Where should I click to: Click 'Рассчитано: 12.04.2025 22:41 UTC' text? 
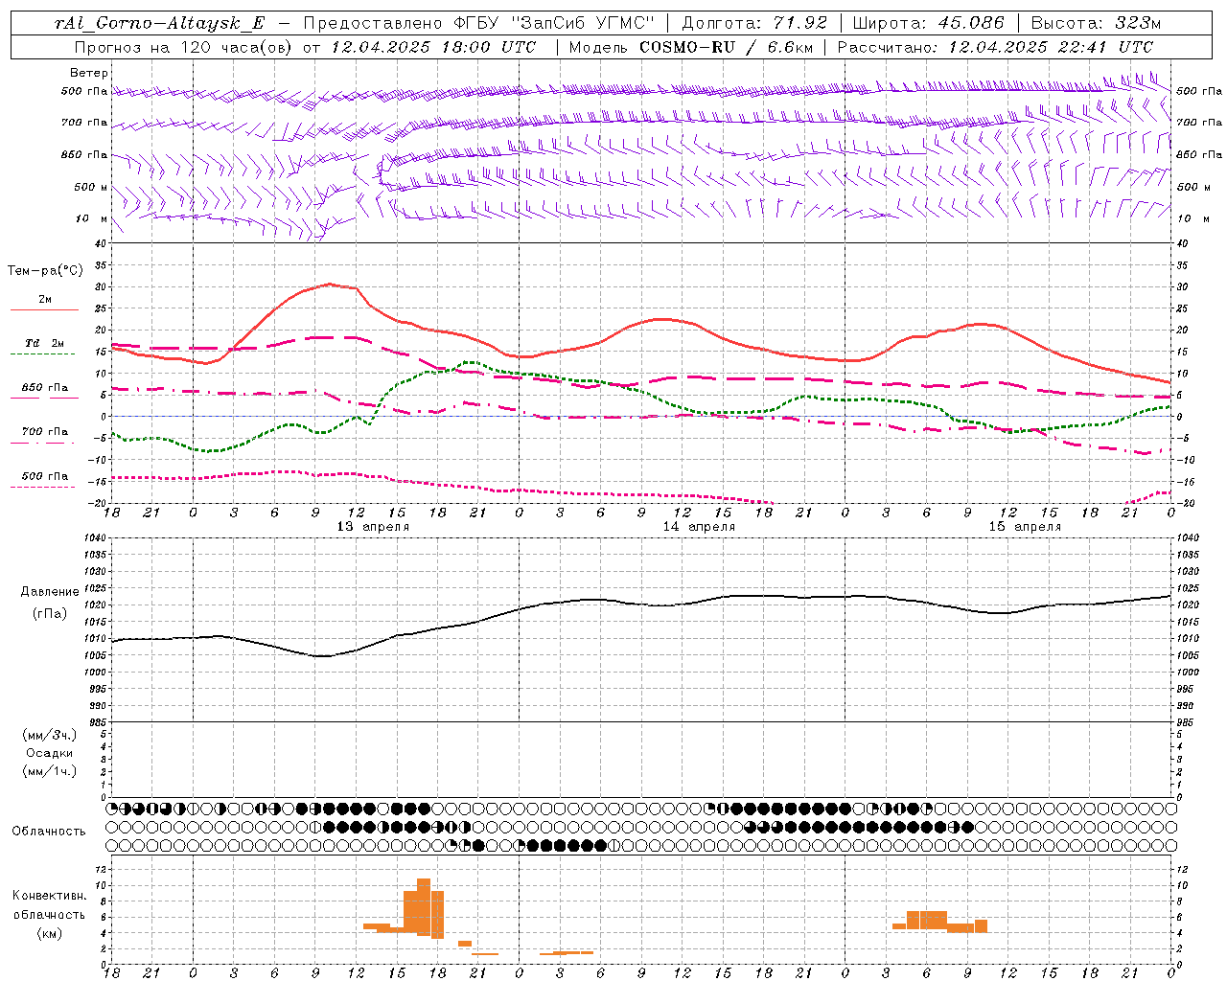(995, 47)
